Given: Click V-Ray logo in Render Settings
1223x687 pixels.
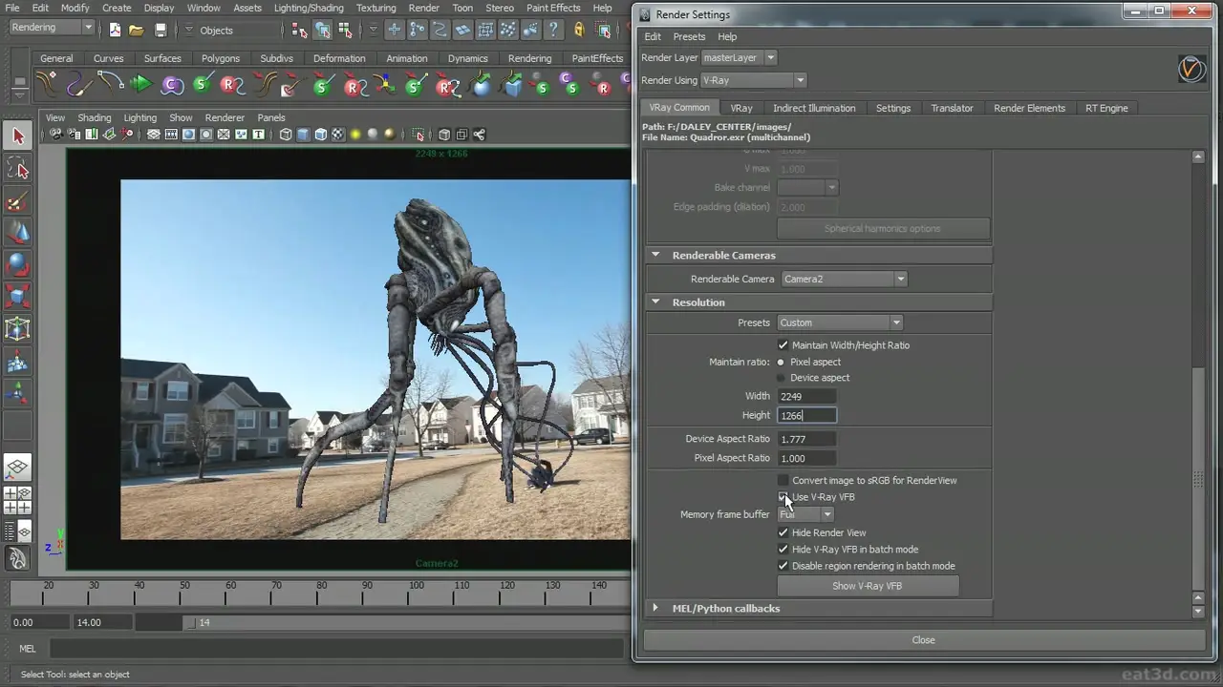Looking at the screenshot, I should pyautogui.click(x=1191, y=69).
